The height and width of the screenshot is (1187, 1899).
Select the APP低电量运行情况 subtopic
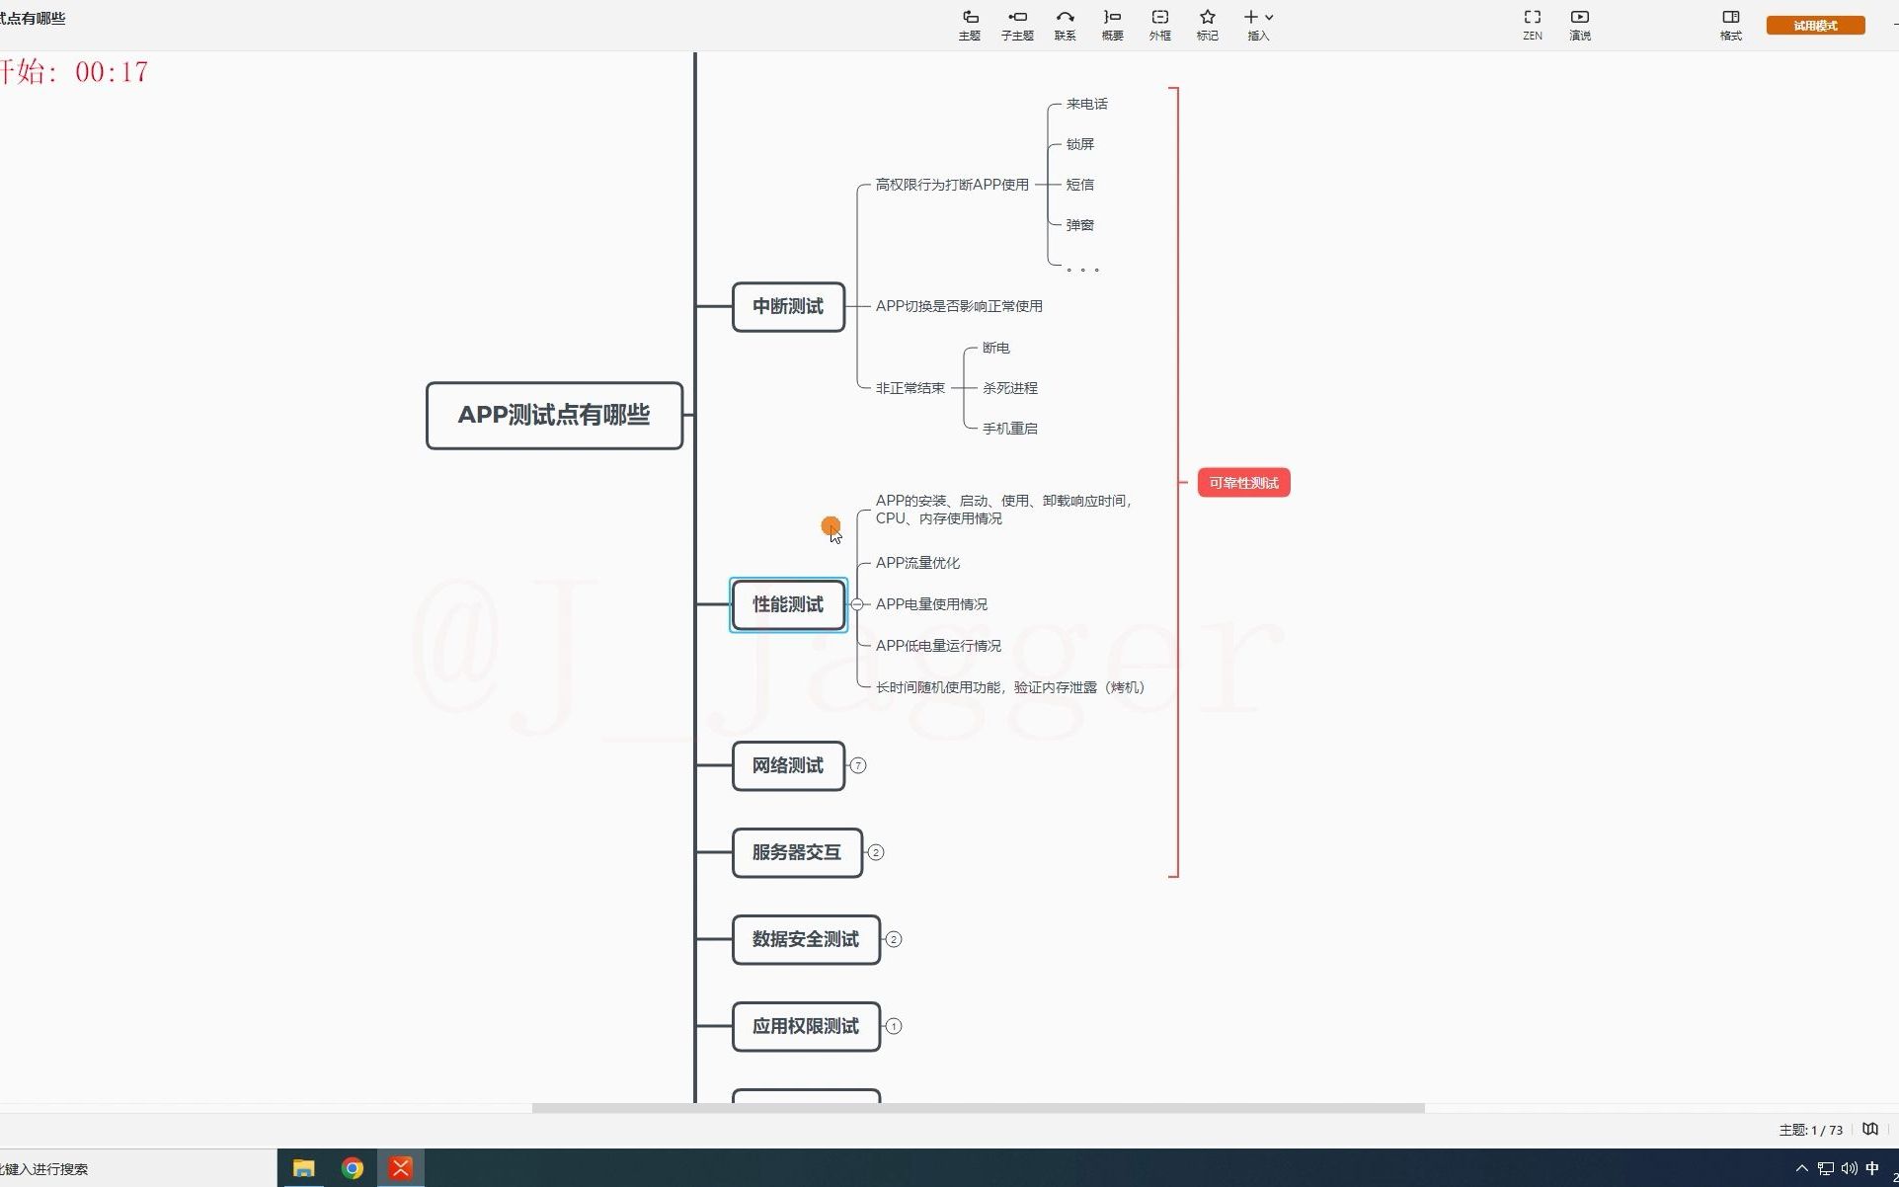(x=938, y=646)
